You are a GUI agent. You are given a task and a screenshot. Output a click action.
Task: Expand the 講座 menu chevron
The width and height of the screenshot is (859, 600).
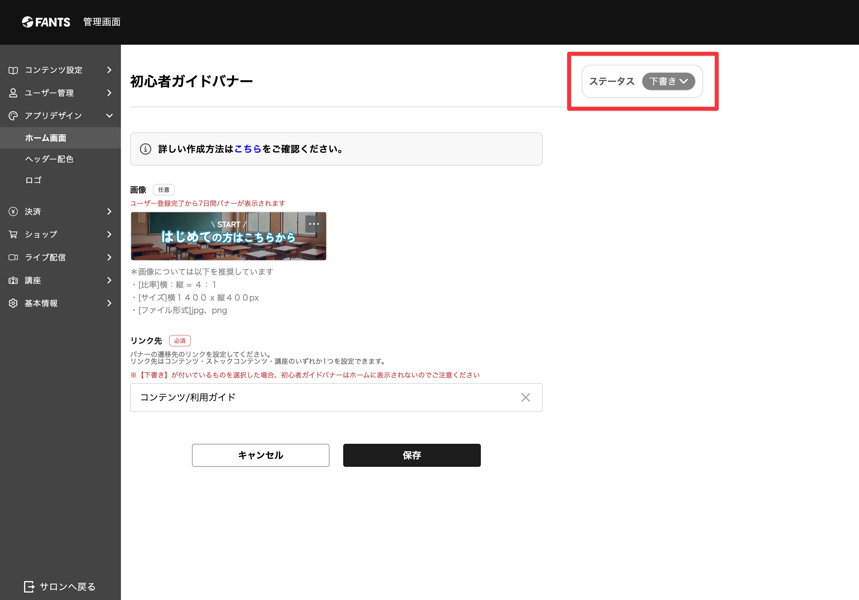click(109, 280)
